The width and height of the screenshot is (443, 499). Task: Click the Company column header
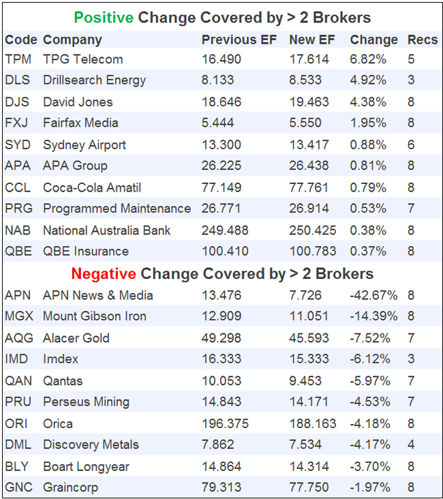(72, 40)
